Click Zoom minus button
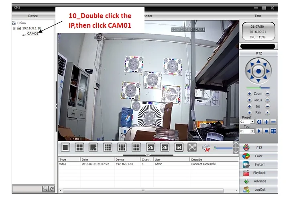 point(267,93)
